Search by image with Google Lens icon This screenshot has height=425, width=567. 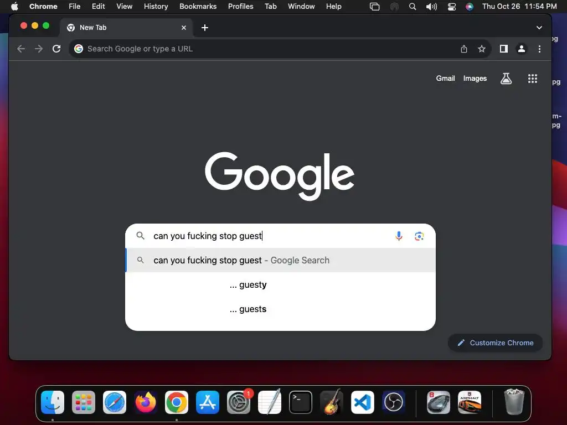pos(419,236)
